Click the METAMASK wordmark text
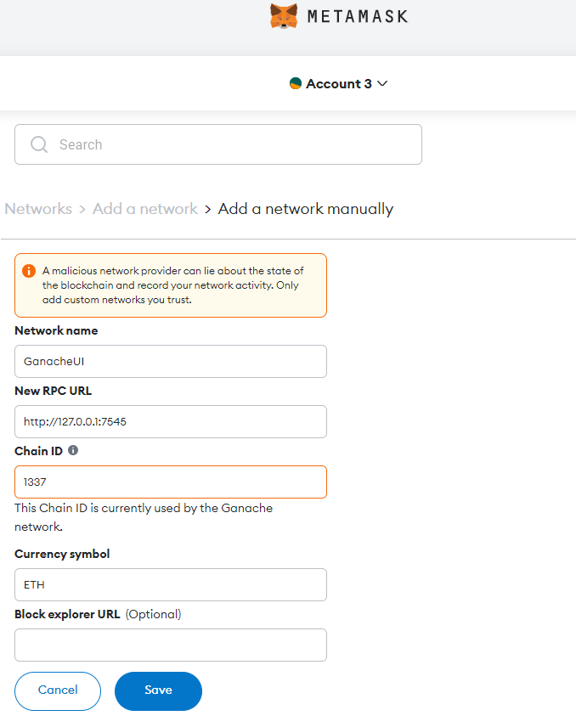This screenshot has width=576, height=727. coord(357,16)
